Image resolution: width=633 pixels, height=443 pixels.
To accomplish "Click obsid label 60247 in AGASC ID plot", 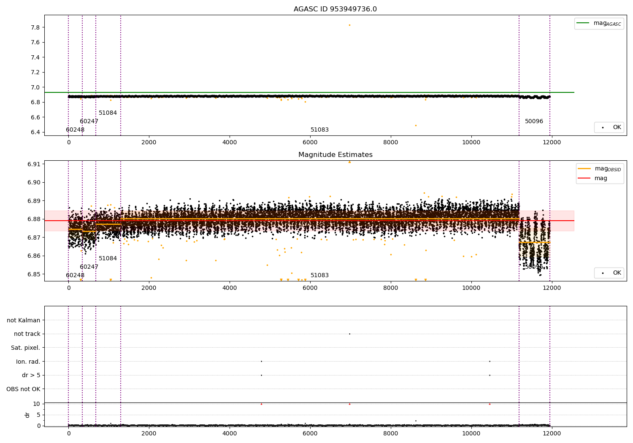I will tap(89, 122).
